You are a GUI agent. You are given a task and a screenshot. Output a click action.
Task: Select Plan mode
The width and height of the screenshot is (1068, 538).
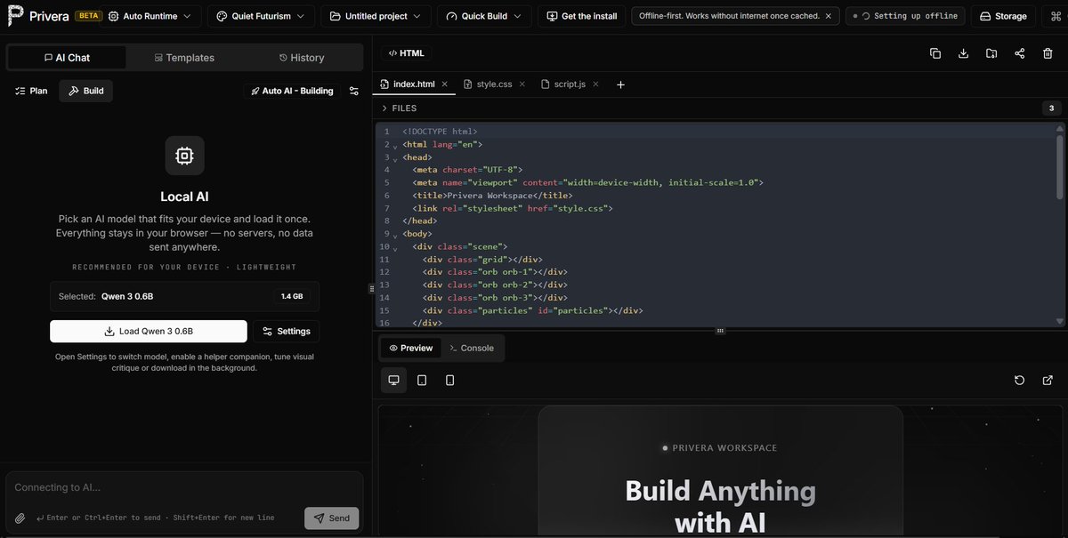[32, 91]
